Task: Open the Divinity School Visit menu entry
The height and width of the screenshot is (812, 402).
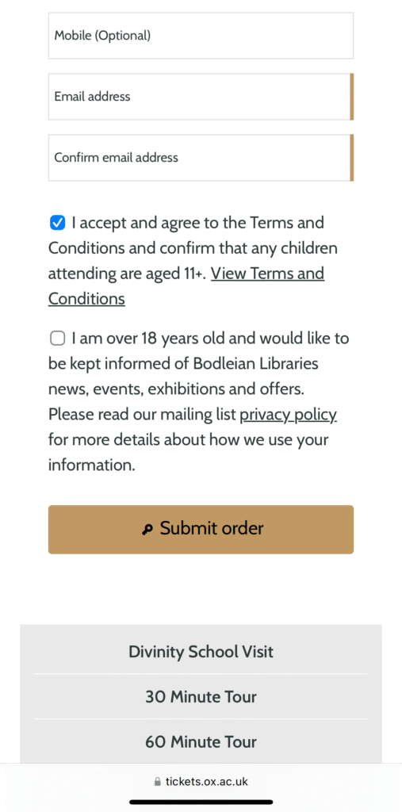Action: click(201, 652)
